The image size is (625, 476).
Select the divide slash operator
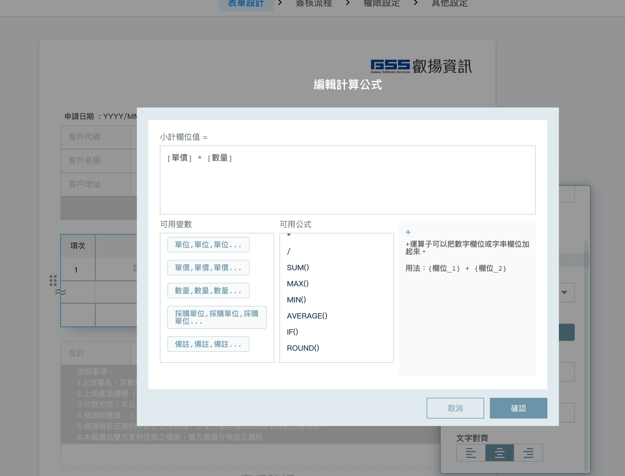point(289,252)
